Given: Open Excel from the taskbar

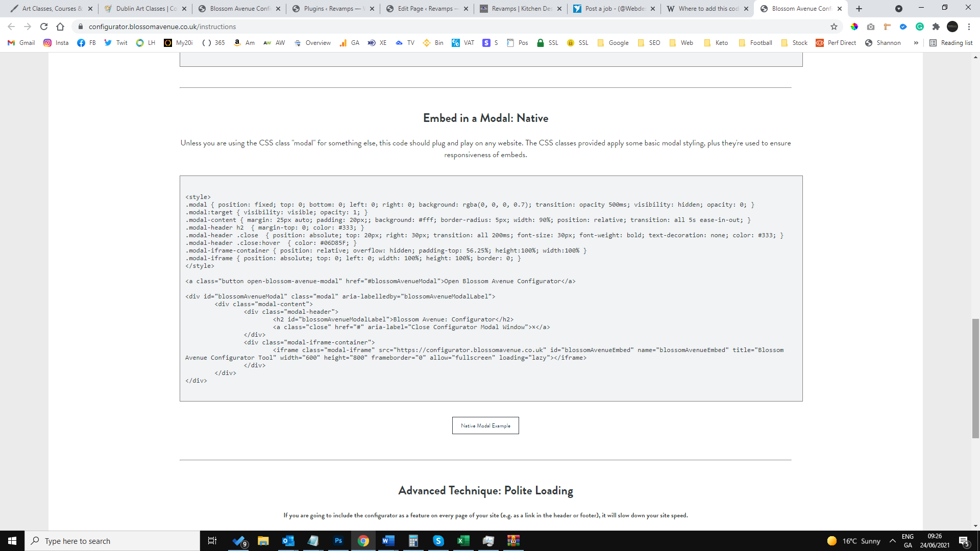Looking at the screenshot, I should coord(463,541).
